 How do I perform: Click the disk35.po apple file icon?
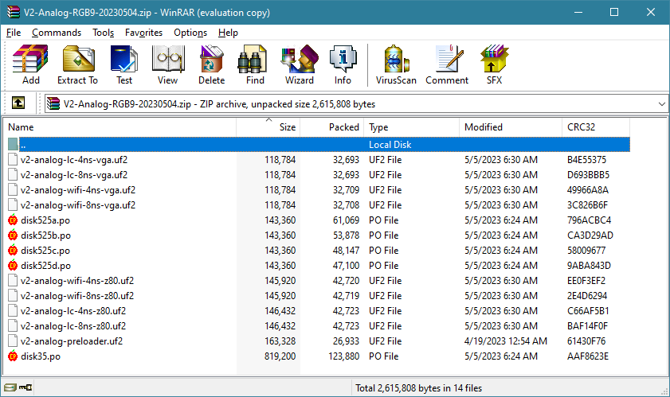pyautogui.click(x=13, y=356)
